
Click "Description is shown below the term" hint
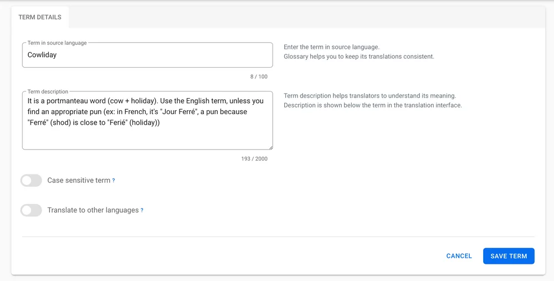coord(372,105)
